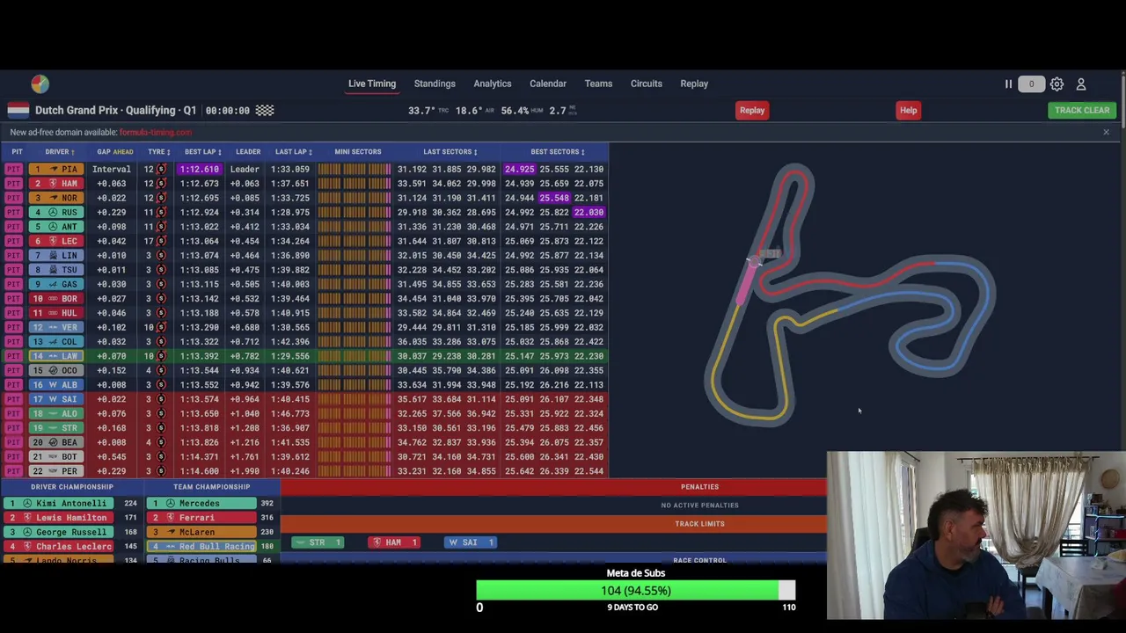Image resolution: width=1126 pixels, height=633 pixels.
Task: Open the settings gear
Action: click(1057, 84)
